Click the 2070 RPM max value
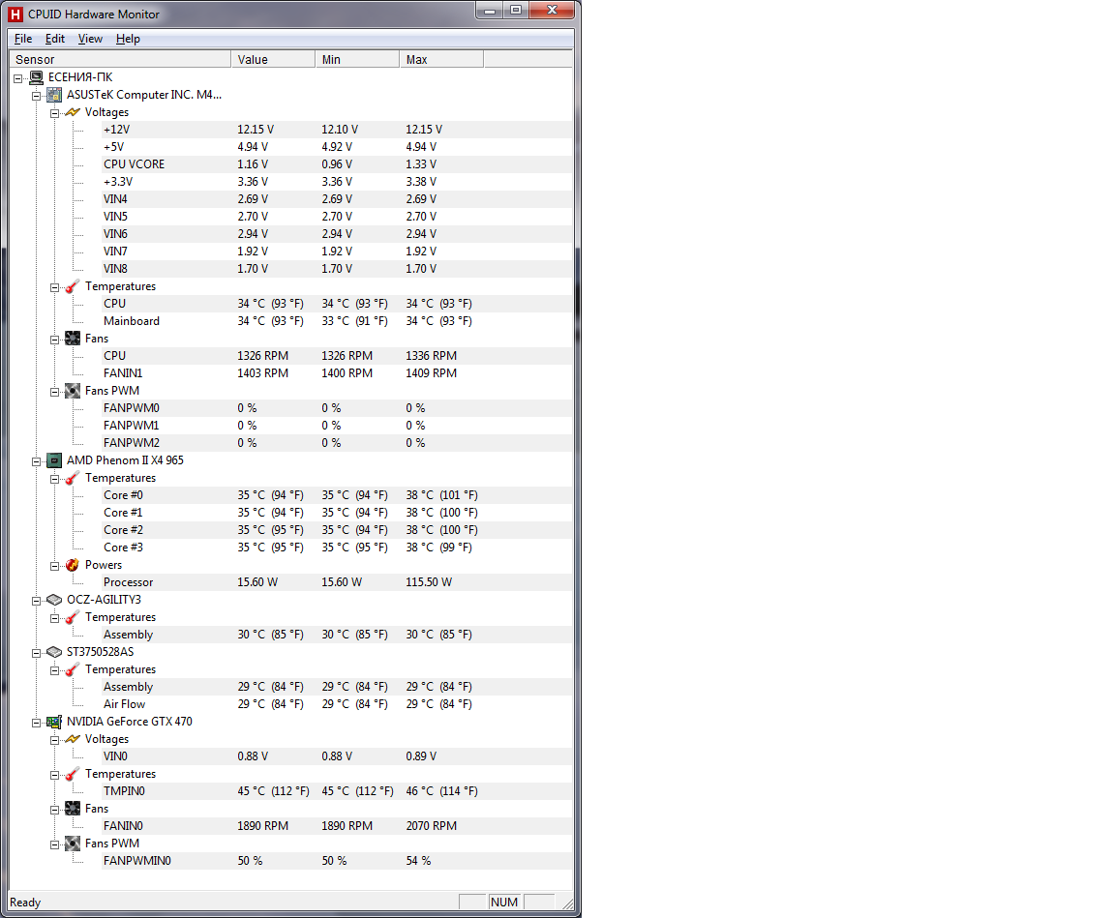Screen dimensions: 1115x918 (x=432, y=826)
